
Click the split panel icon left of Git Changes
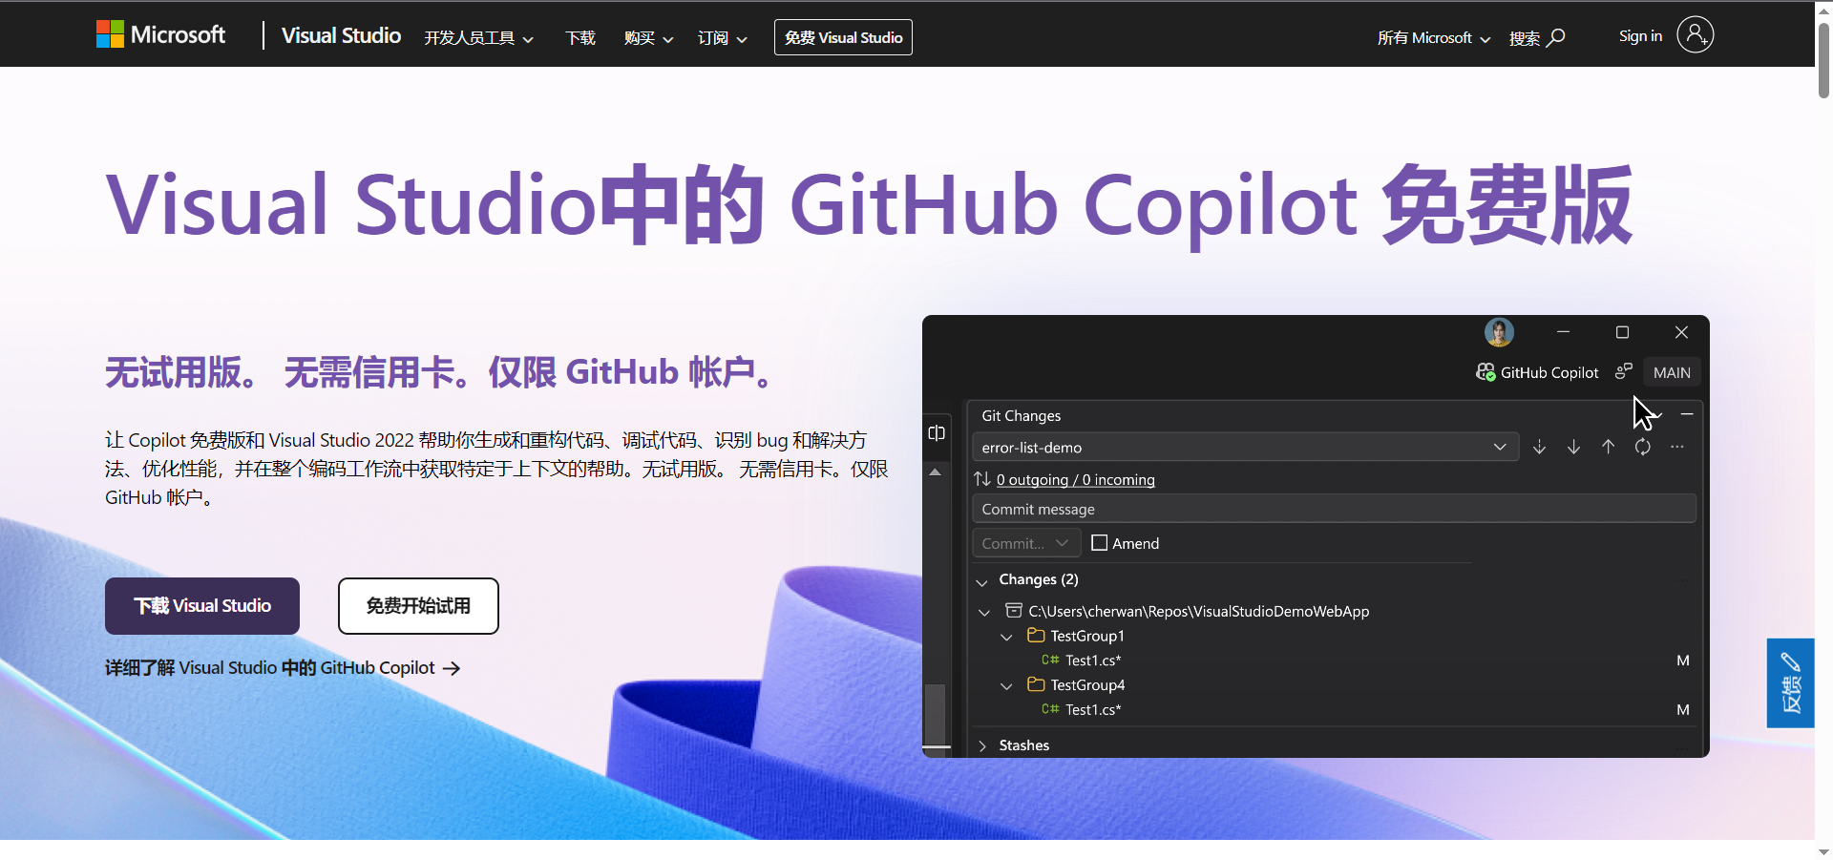tap(937, 432)
